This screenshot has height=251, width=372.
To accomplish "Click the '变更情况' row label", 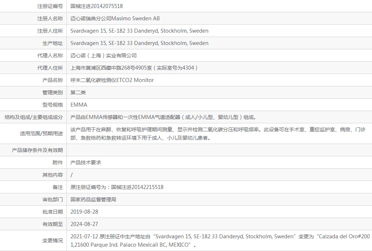I will pos(53,240).
